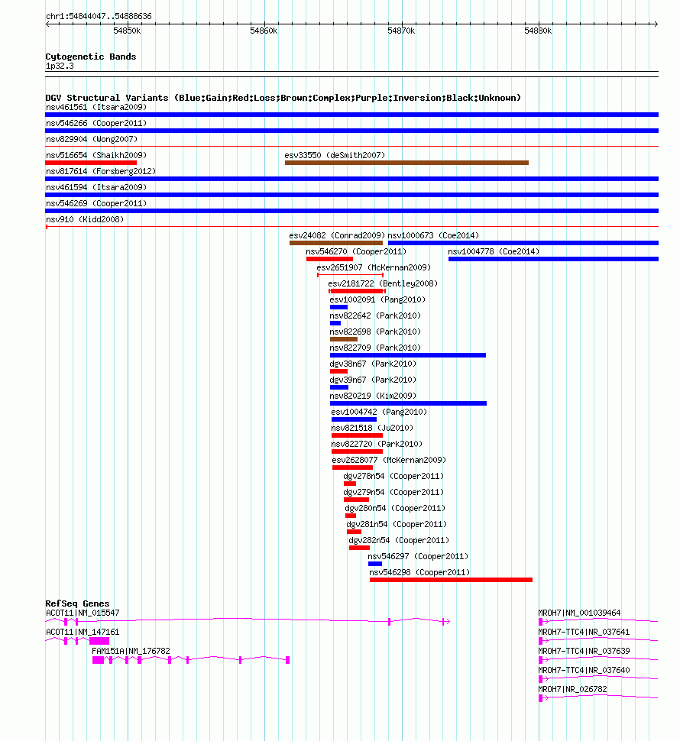
Task: Open nsv546298 (Cooper2011) variant label
Action: coord(419,573)
